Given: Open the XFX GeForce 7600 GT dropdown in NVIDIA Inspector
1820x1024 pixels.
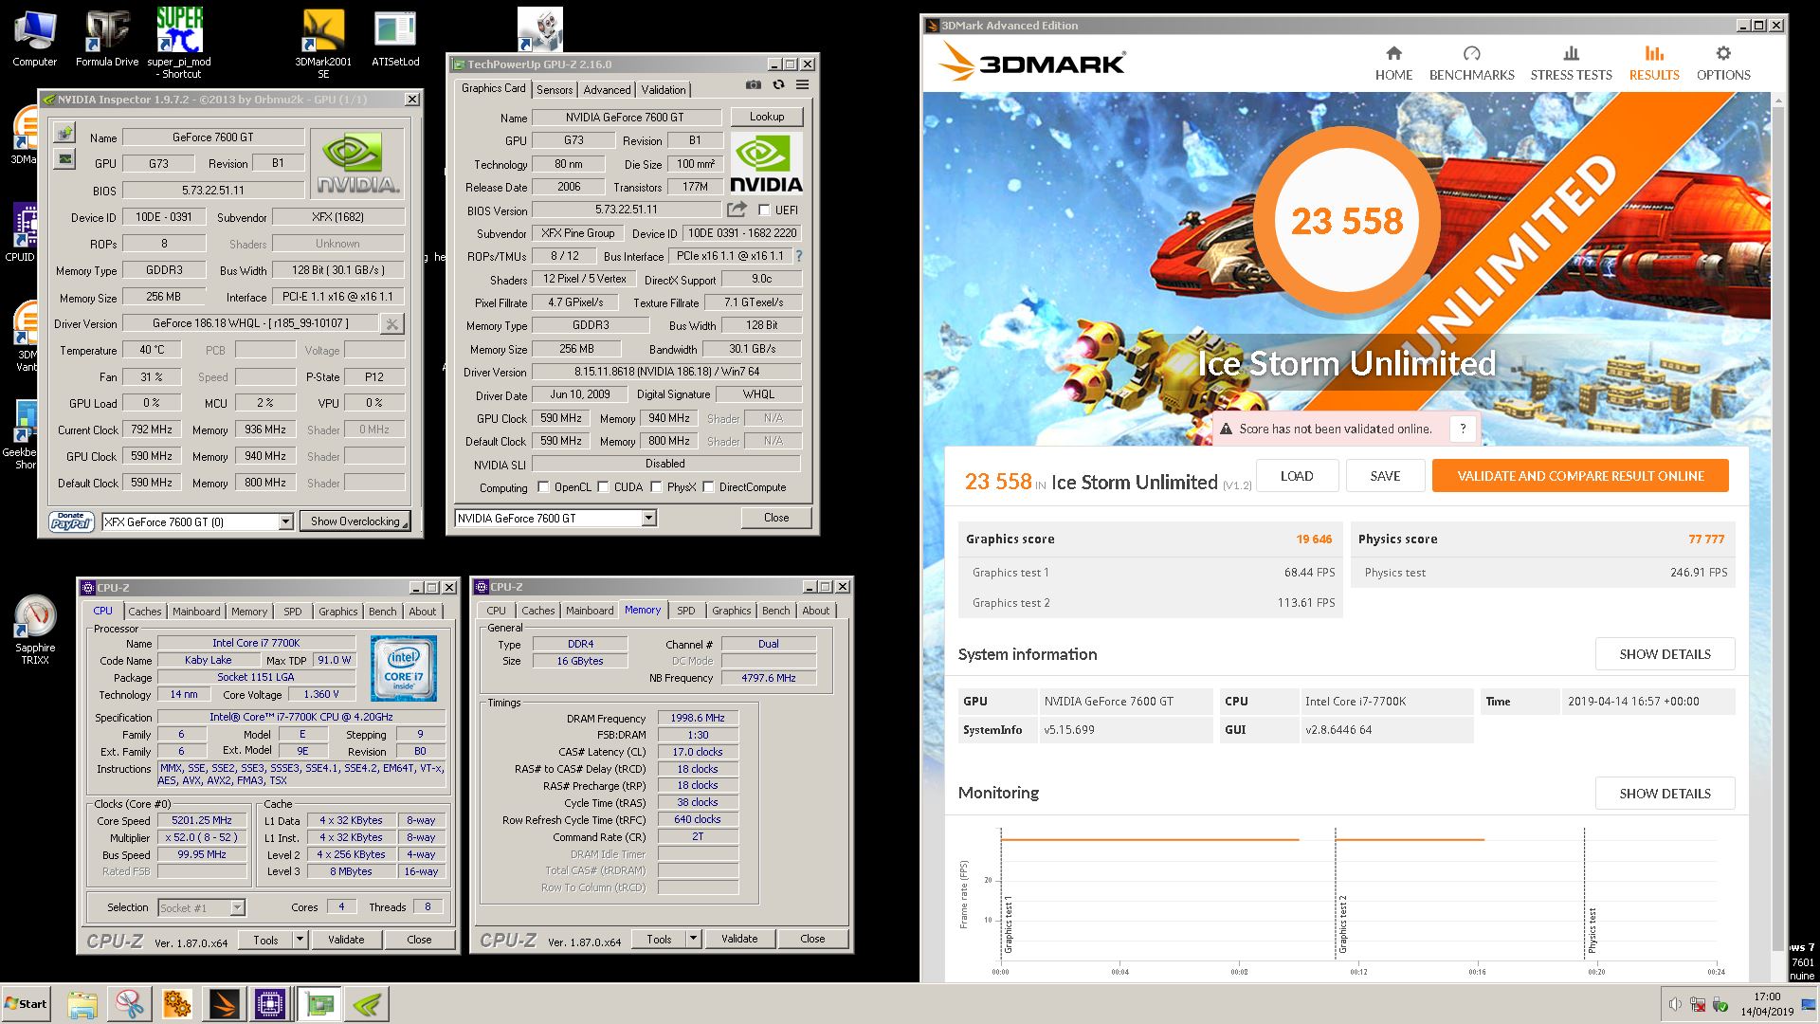Looking at the screenshot, I should pyautogui.click(x=285, y=521).
